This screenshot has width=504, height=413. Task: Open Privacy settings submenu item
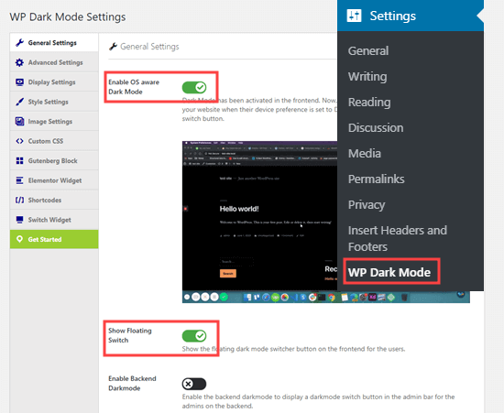click(x=367, y=205)
